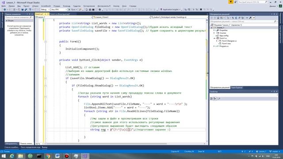Click the Home icon in Solution Explorer toolbar

click(x=218, y=18)
